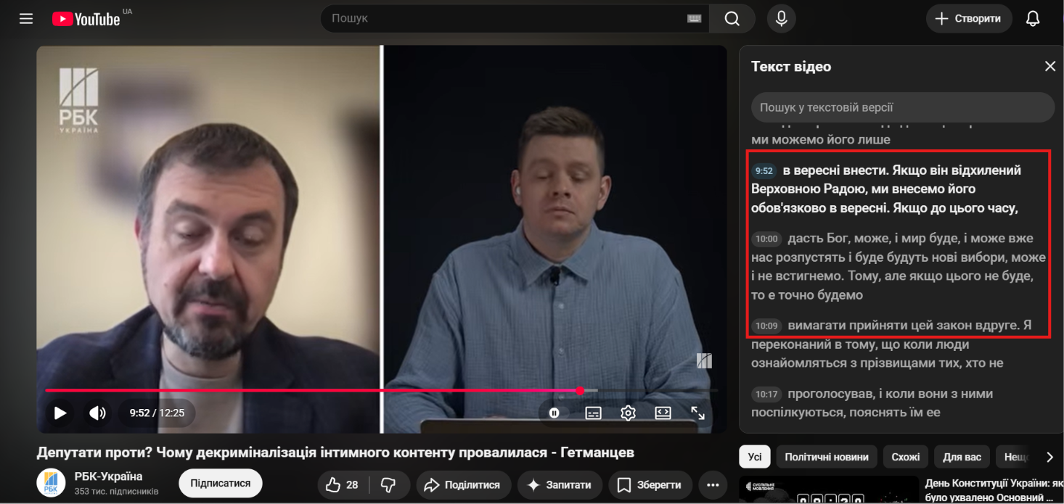1064x504 pixels.
Task: Switch to theater mode
Action: tap(663, 413)
